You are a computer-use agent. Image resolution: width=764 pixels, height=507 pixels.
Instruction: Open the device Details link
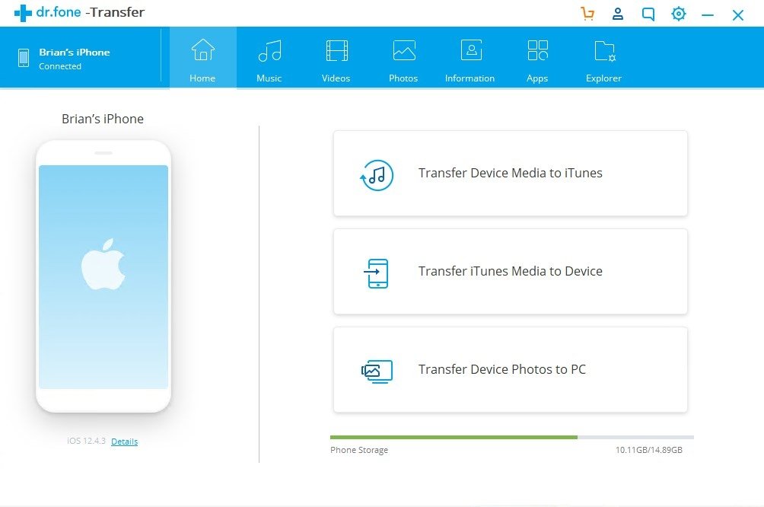(x=124, y=442)
